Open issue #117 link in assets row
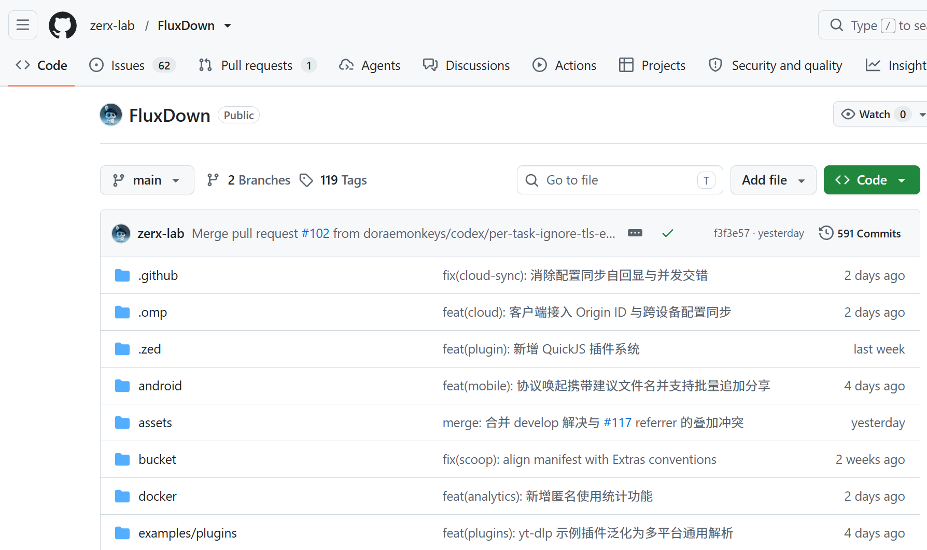The height and width of the screenshot is (550, 927). pos(617,422)
